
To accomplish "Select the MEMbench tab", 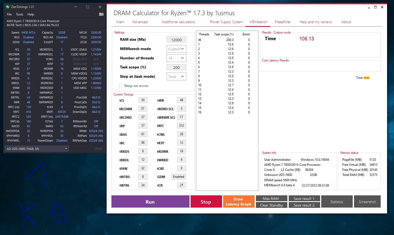I will (x=258, y=22).
